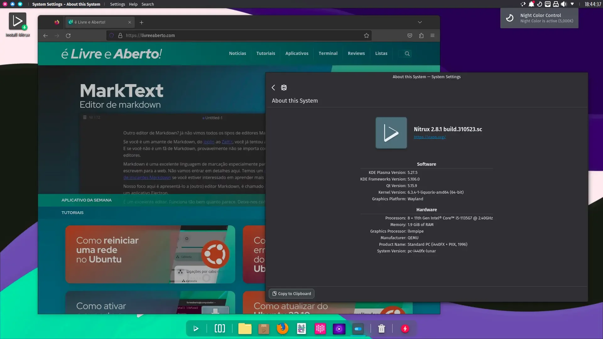Open System Settings toggle icon in dock
This screenshot has width=603, height=339.
coord(358,329)
